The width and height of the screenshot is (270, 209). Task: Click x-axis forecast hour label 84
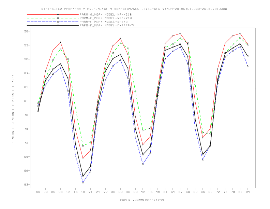pos(248,192)
